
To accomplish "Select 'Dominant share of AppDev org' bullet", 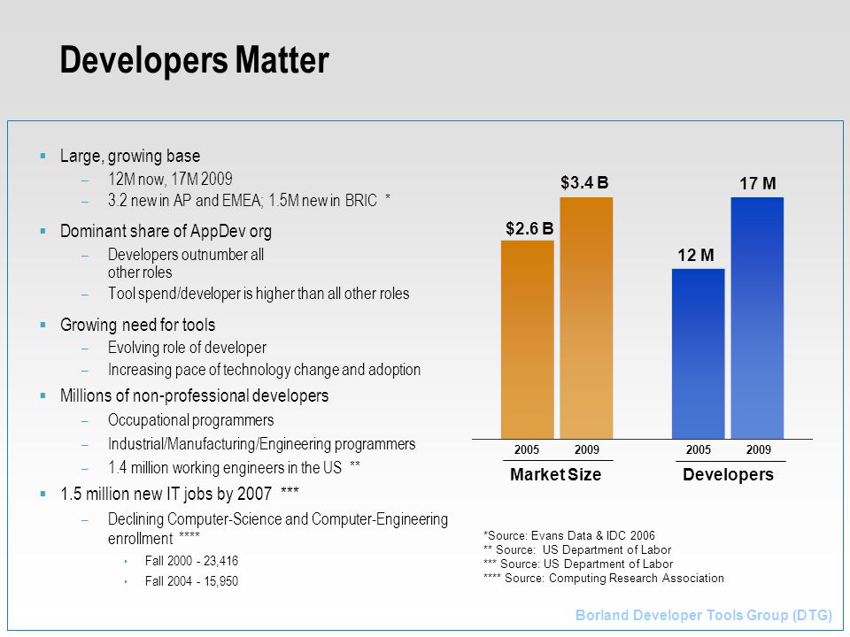I will (166, 231).
